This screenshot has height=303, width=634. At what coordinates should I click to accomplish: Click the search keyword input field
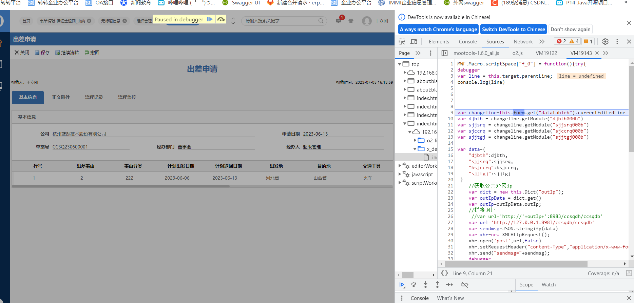coord(281,21)
